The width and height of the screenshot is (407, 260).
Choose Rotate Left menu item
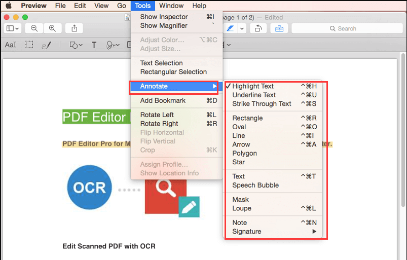click(x=157, y=115)
